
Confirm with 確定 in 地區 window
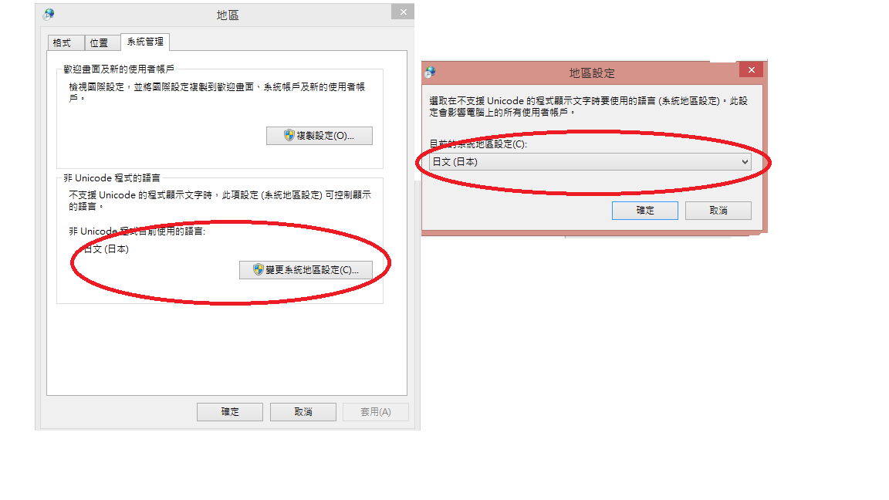(x=230, y=412)
